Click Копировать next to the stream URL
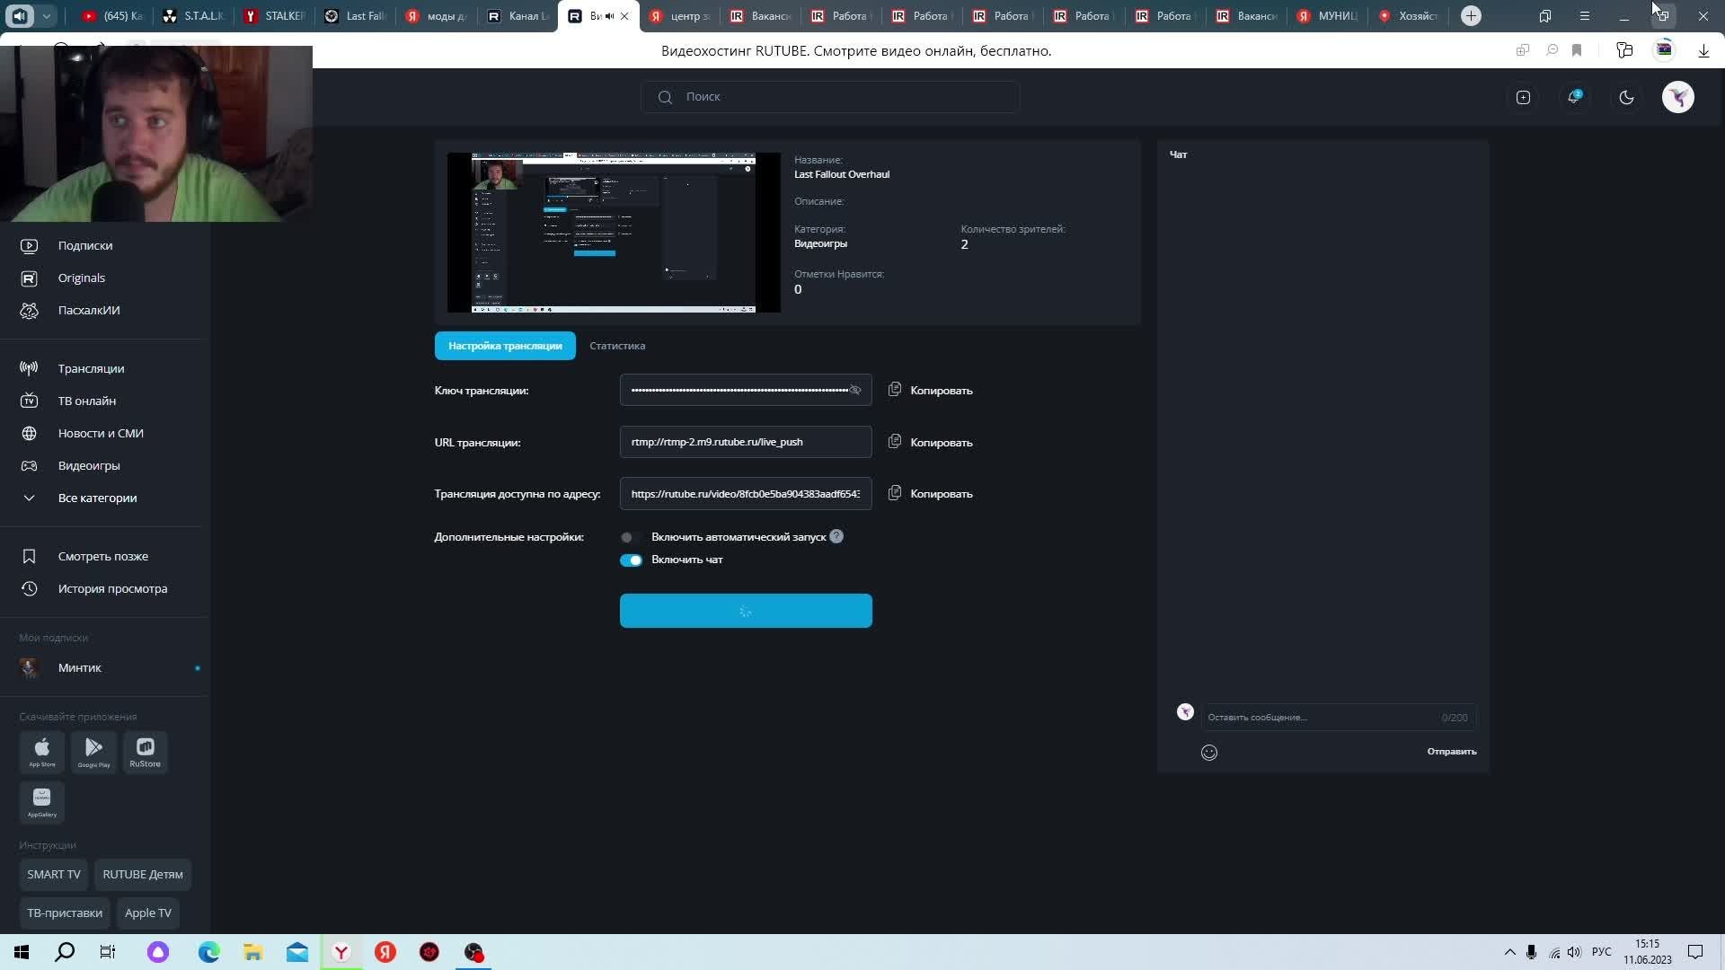 941,443
